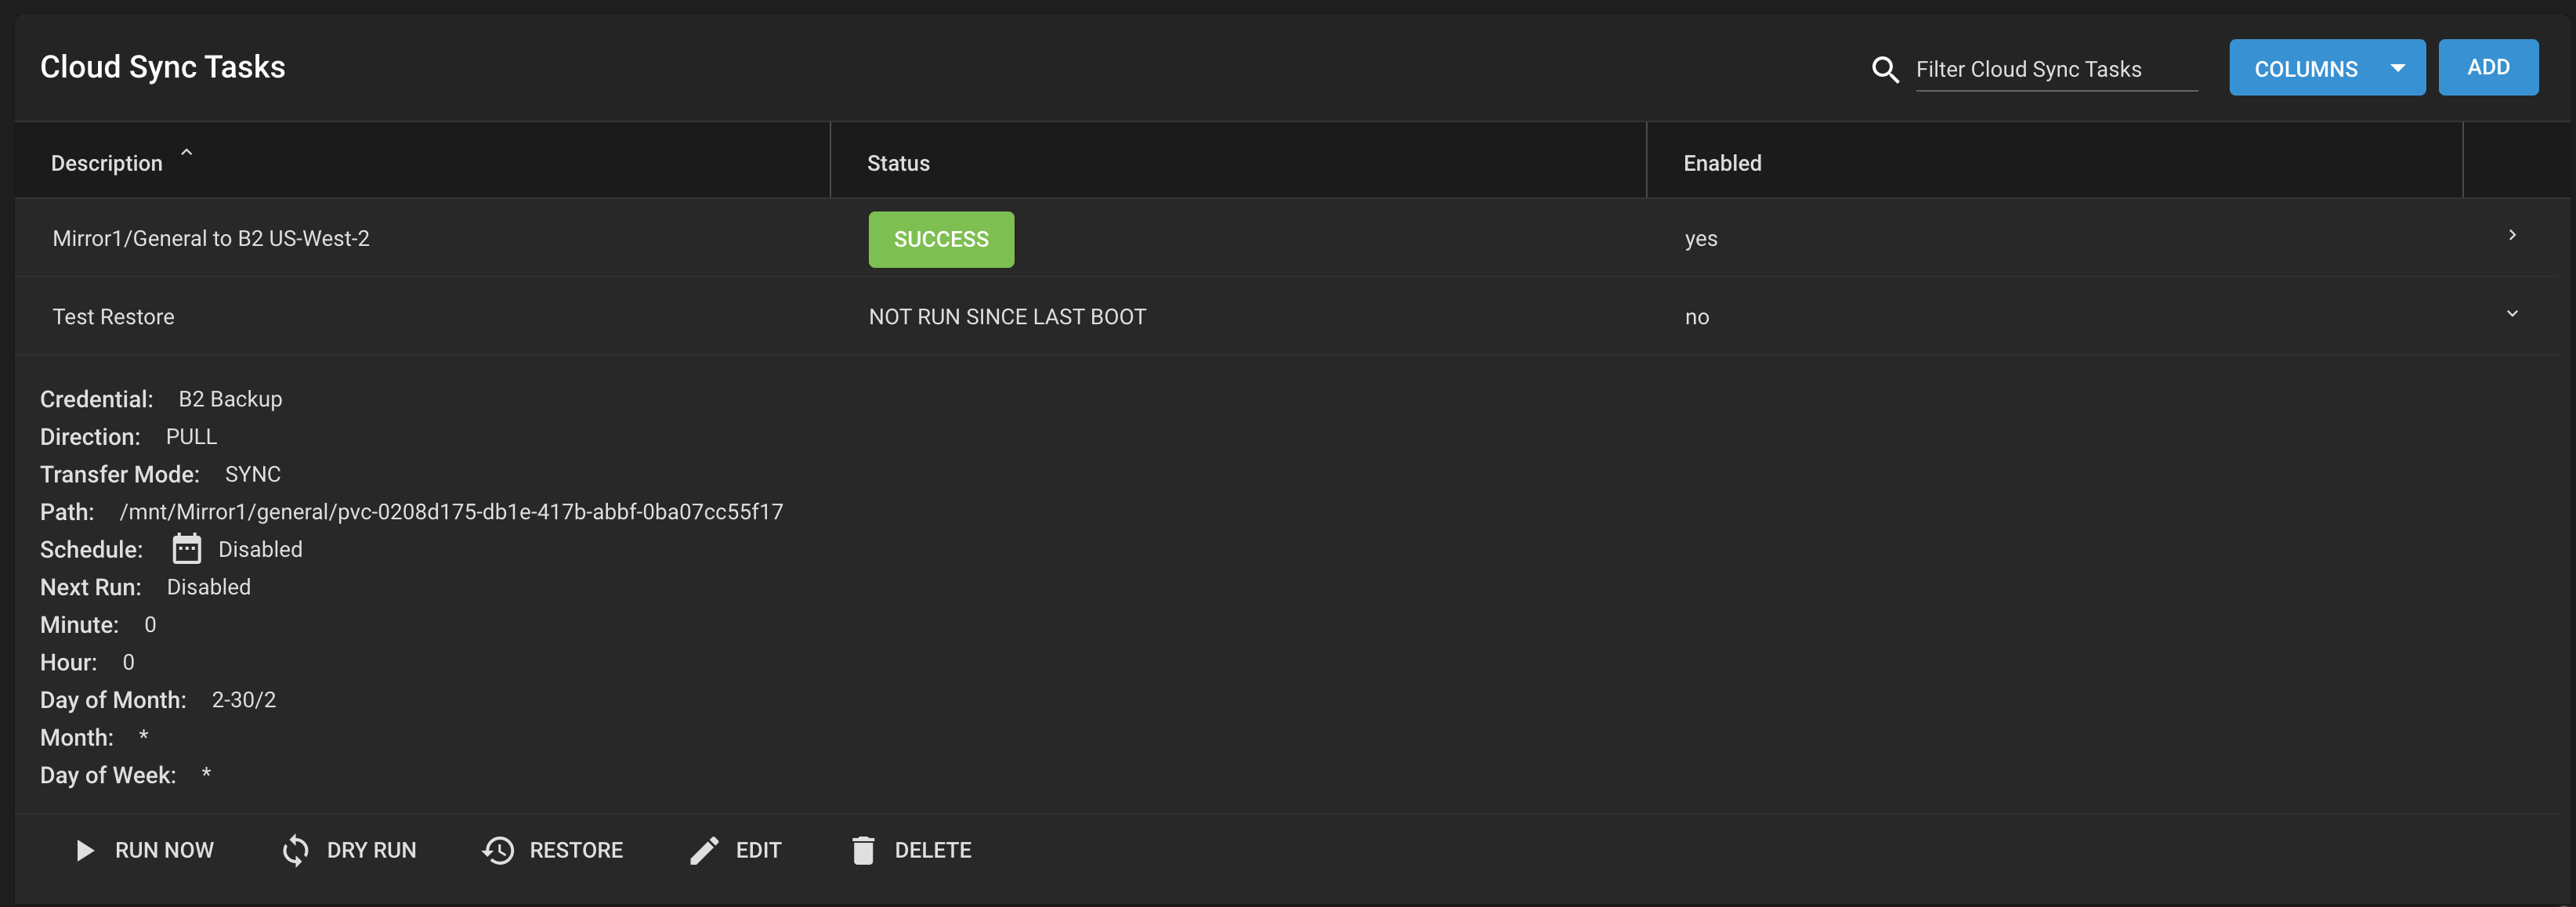The image size is (2576, 907).
Task: Click the calendar icon next to Schedule
Action: [x=186, y=548]
